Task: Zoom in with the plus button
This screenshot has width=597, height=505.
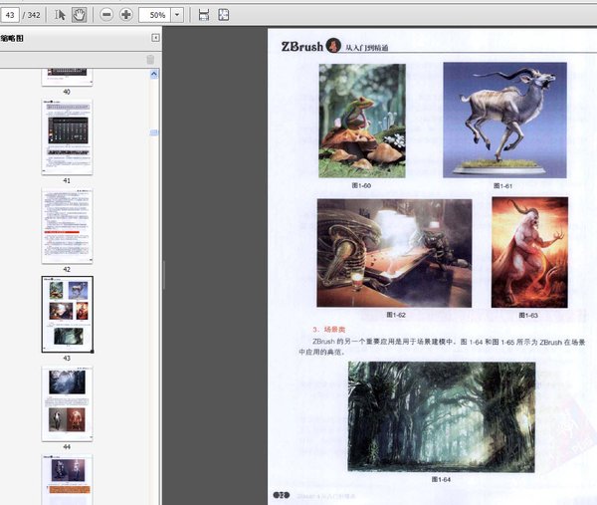Action: coord(126,15)
